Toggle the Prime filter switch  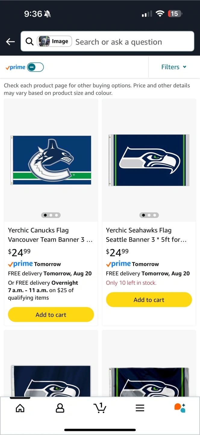36,67
